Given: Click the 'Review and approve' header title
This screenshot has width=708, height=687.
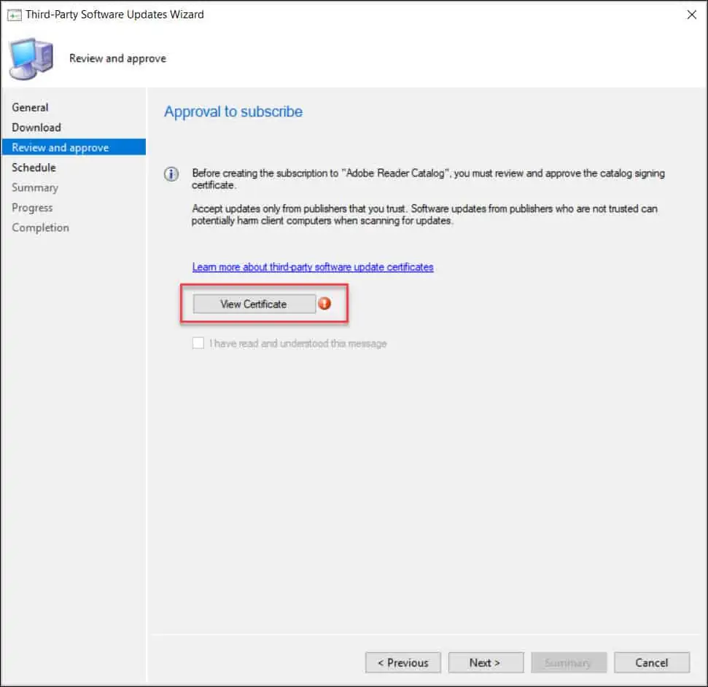Looking at the screenshot, I should tap(117, 58).
